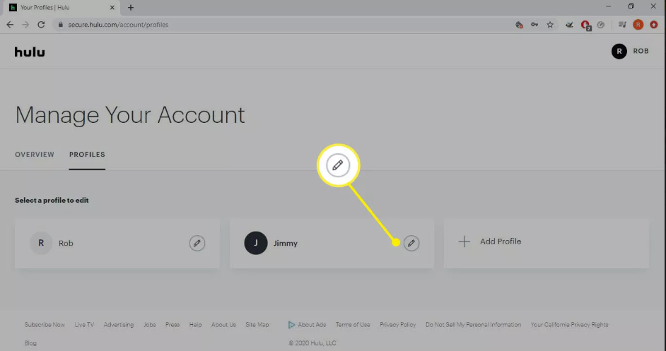Open the Live TV footer link
Screen dimensions: 666x351
pyautogui.click(x=84, y=325)
